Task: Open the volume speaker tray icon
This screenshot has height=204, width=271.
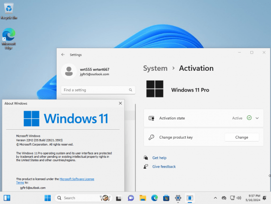Action: tap(239, 198)
